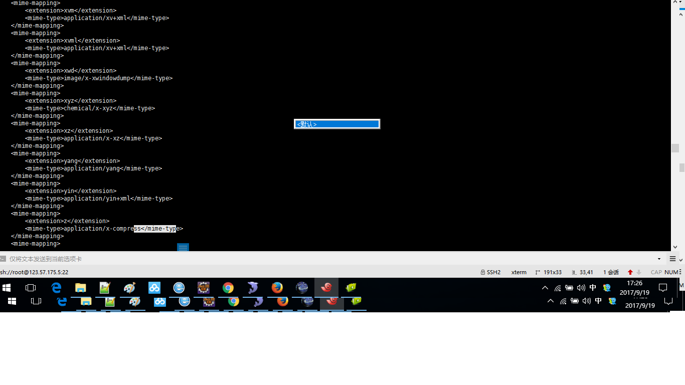Click the line with extension z
This screenshot has width=685, height=385.
[x=67, y=221]
